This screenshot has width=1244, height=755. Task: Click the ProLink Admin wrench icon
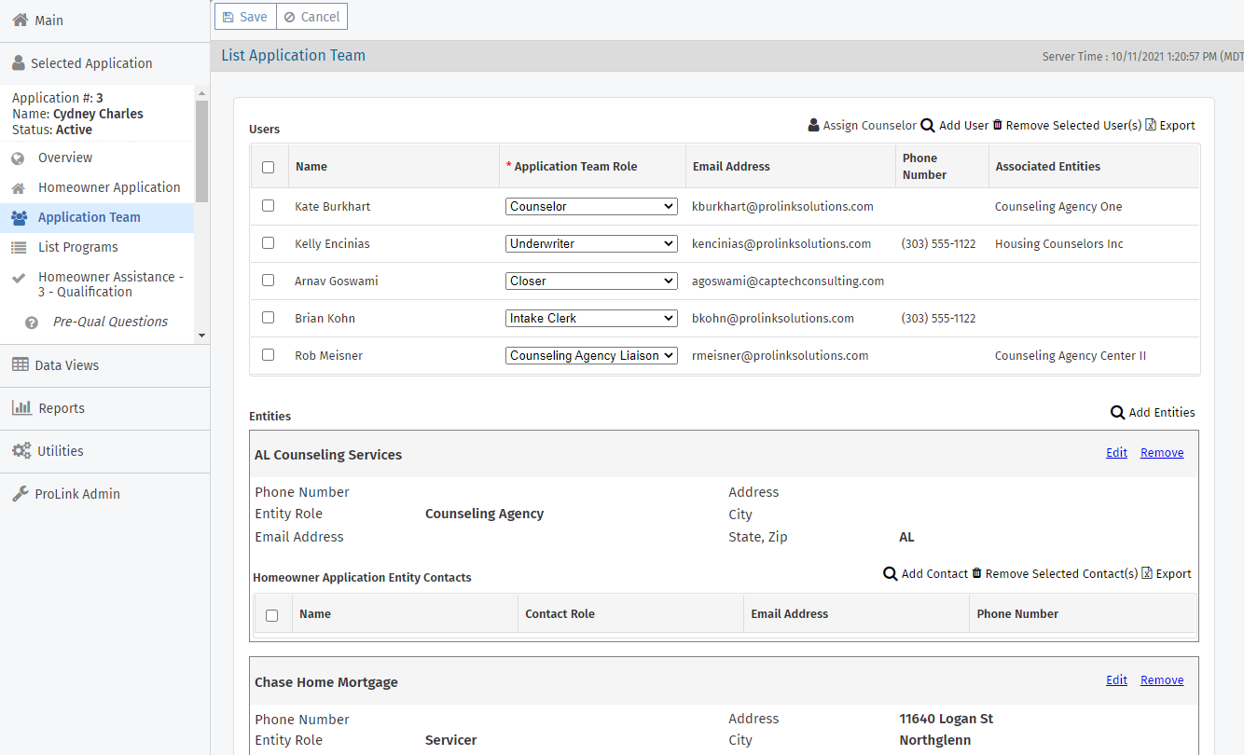pos(21,494)
